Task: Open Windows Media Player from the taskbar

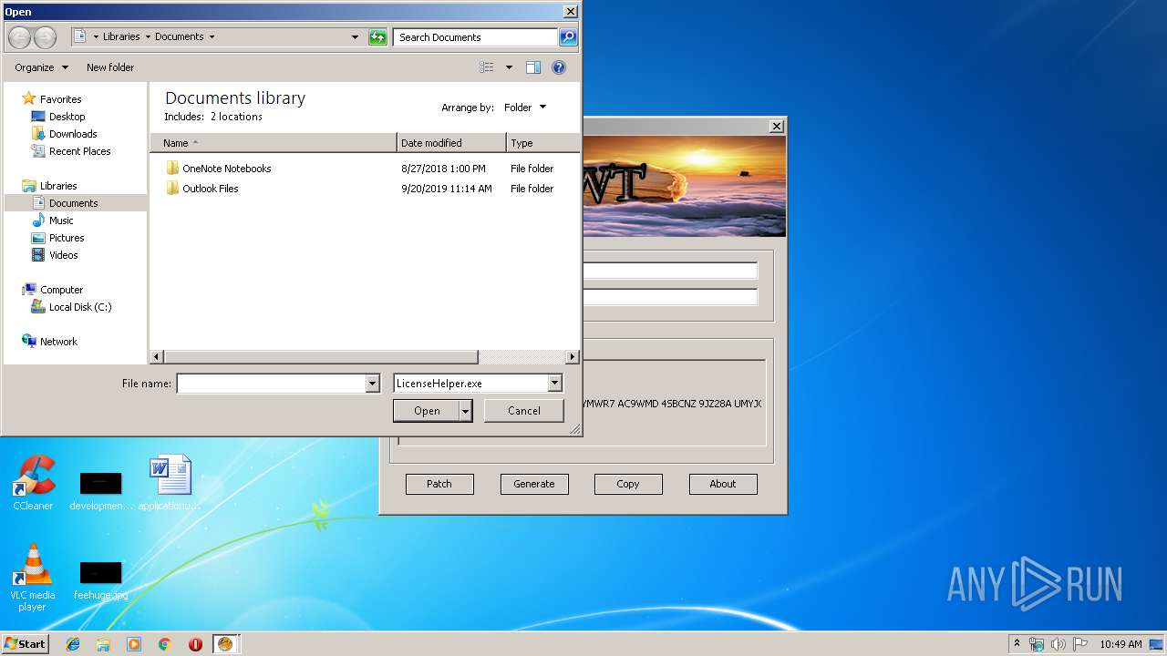Action: [x=134, y=644]
